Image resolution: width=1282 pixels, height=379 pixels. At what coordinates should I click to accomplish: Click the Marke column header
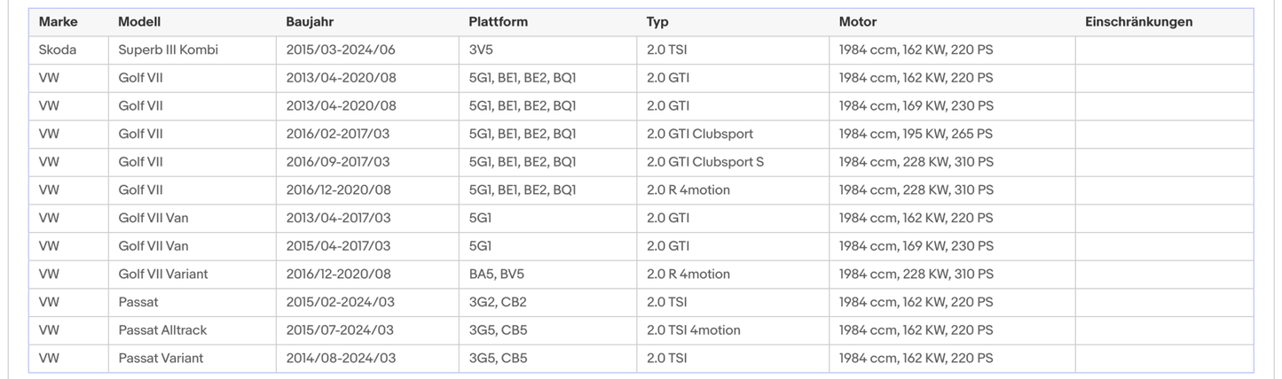tap(59, 22)
